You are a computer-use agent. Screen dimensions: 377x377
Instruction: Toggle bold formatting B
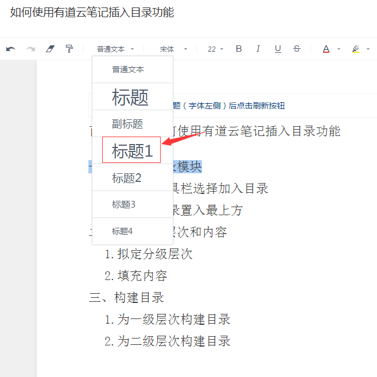[239, 49]
